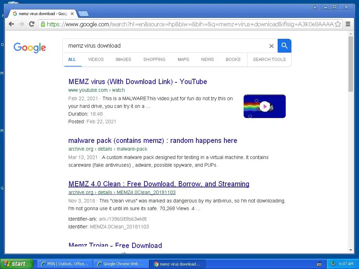
Task: Click the Identifier: MEMZ4.0Clean_20181103 text
Action: 109,227
